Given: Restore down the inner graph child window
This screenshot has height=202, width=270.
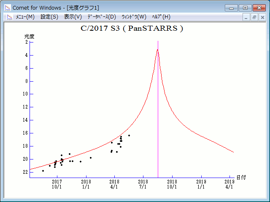Looking at the screenshot, I should tap(254, 17).
